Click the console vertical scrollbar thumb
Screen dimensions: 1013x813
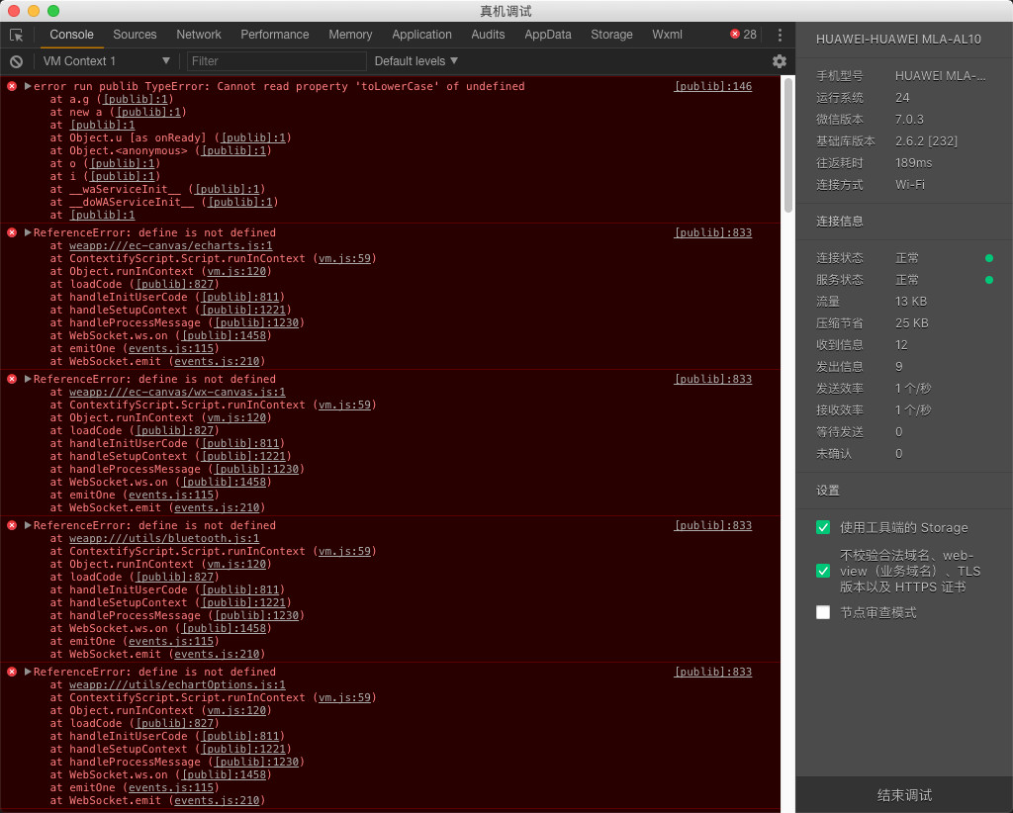pos(787,145)
